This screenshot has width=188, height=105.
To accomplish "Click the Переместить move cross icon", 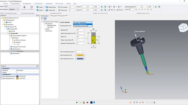I will click(24, 7).
